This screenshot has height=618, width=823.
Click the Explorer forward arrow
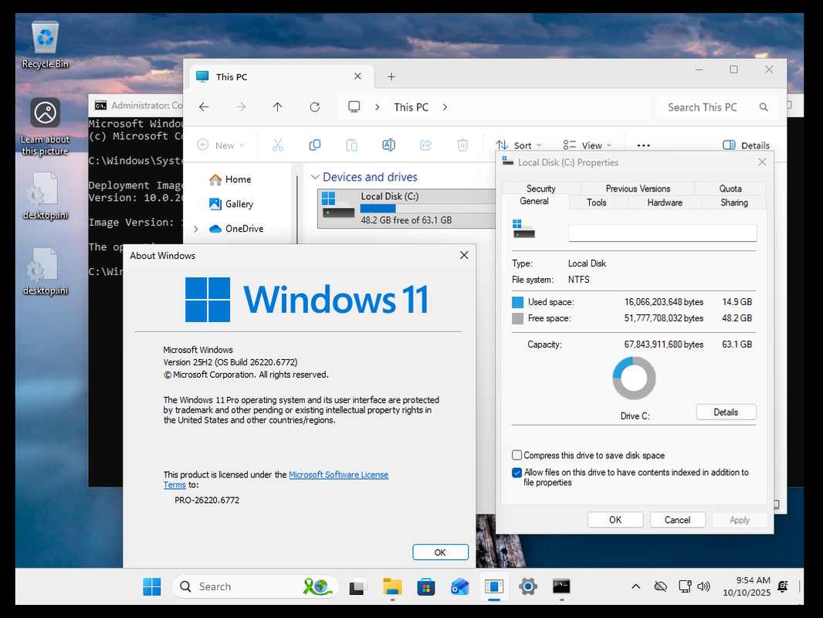pyautogui.click(x=241, y=107)
